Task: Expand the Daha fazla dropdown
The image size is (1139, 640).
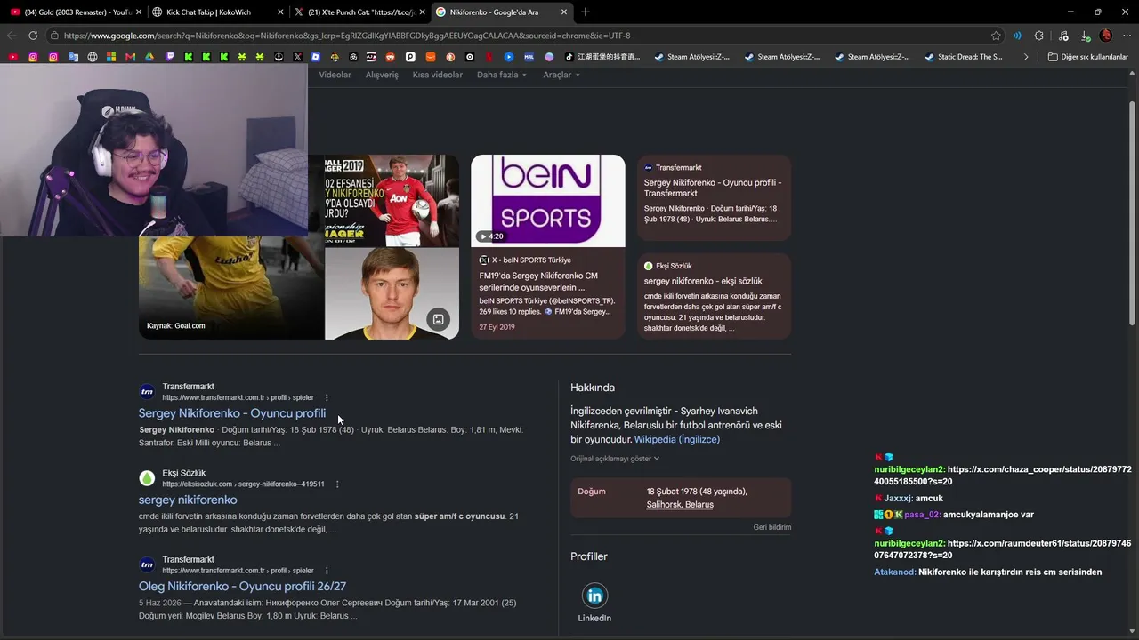Action: click(x=502, y=75)
